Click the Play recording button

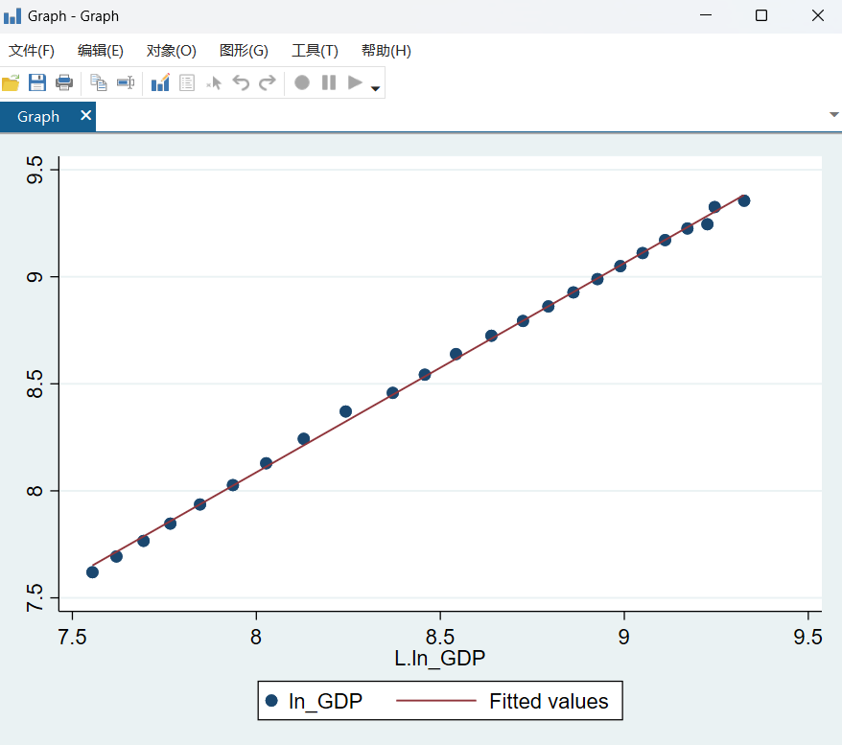coord(355,82)
